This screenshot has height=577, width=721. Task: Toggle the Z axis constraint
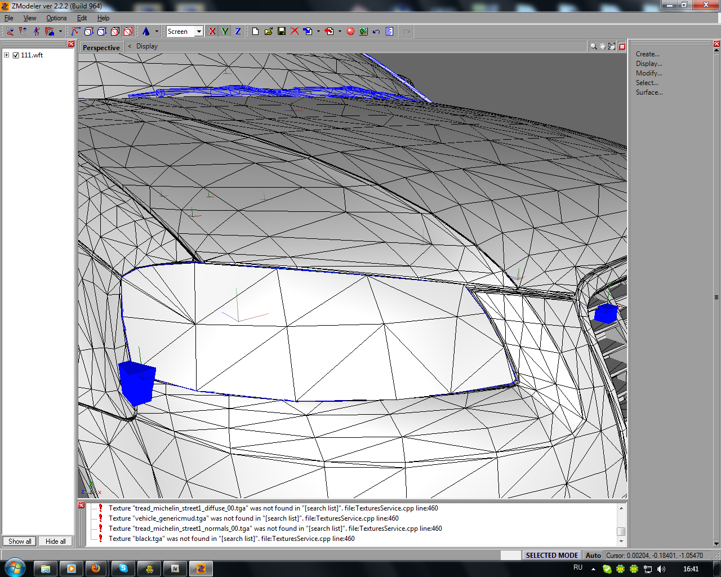click(238, 32)
